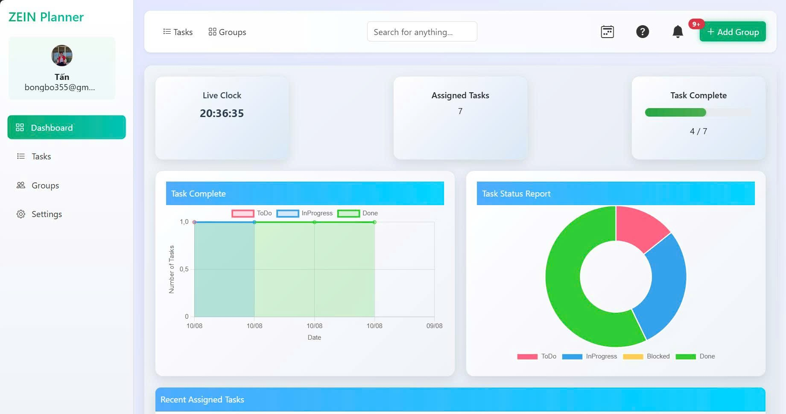Hide Done segment in donut chart legend
Viewport: 786px width, 414px height.
click(x=695, y=356)
